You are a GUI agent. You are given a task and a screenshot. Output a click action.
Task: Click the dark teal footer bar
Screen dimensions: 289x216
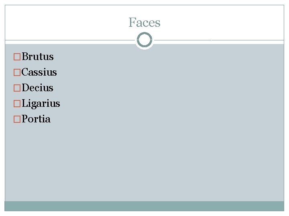point(144,206)
